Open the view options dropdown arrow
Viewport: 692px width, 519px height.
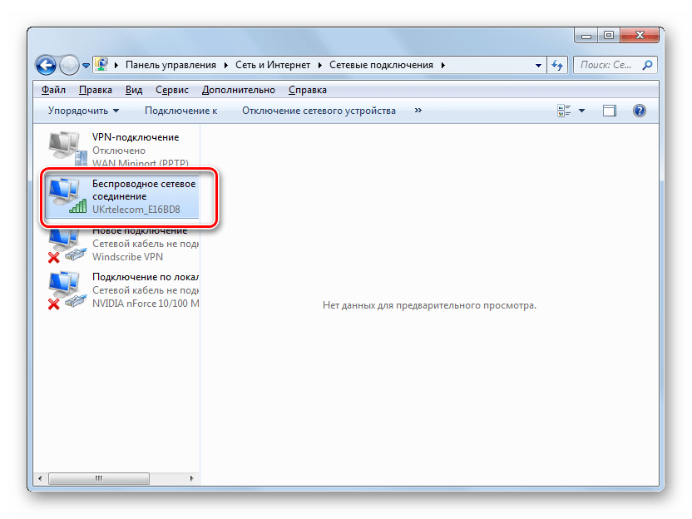point(582,111)
